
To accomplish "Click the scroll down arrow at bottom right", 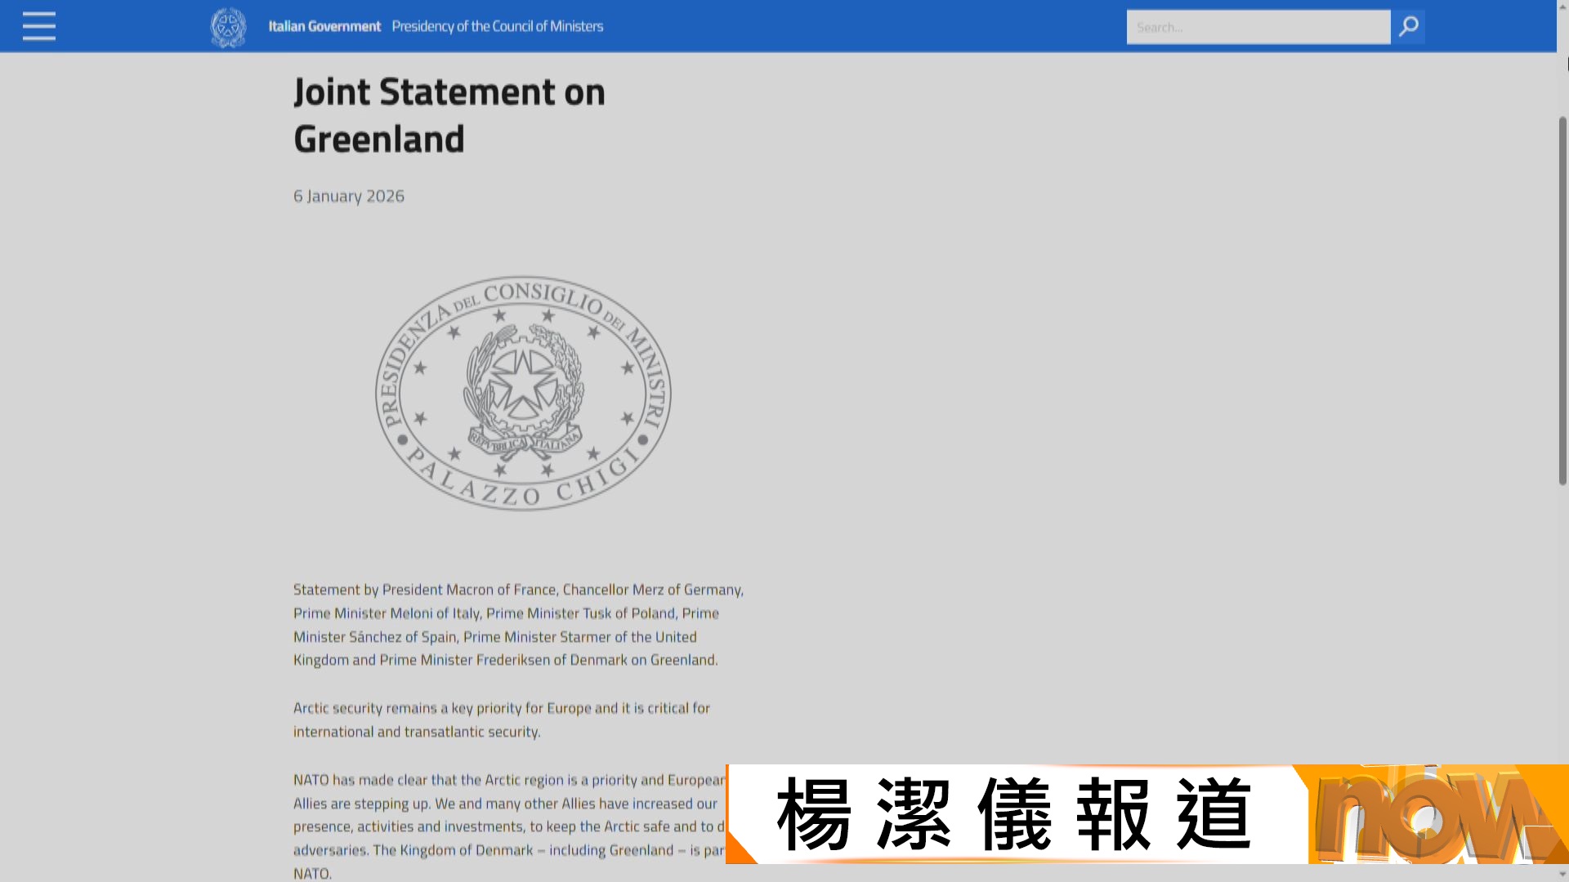I will coord(1562,875).
